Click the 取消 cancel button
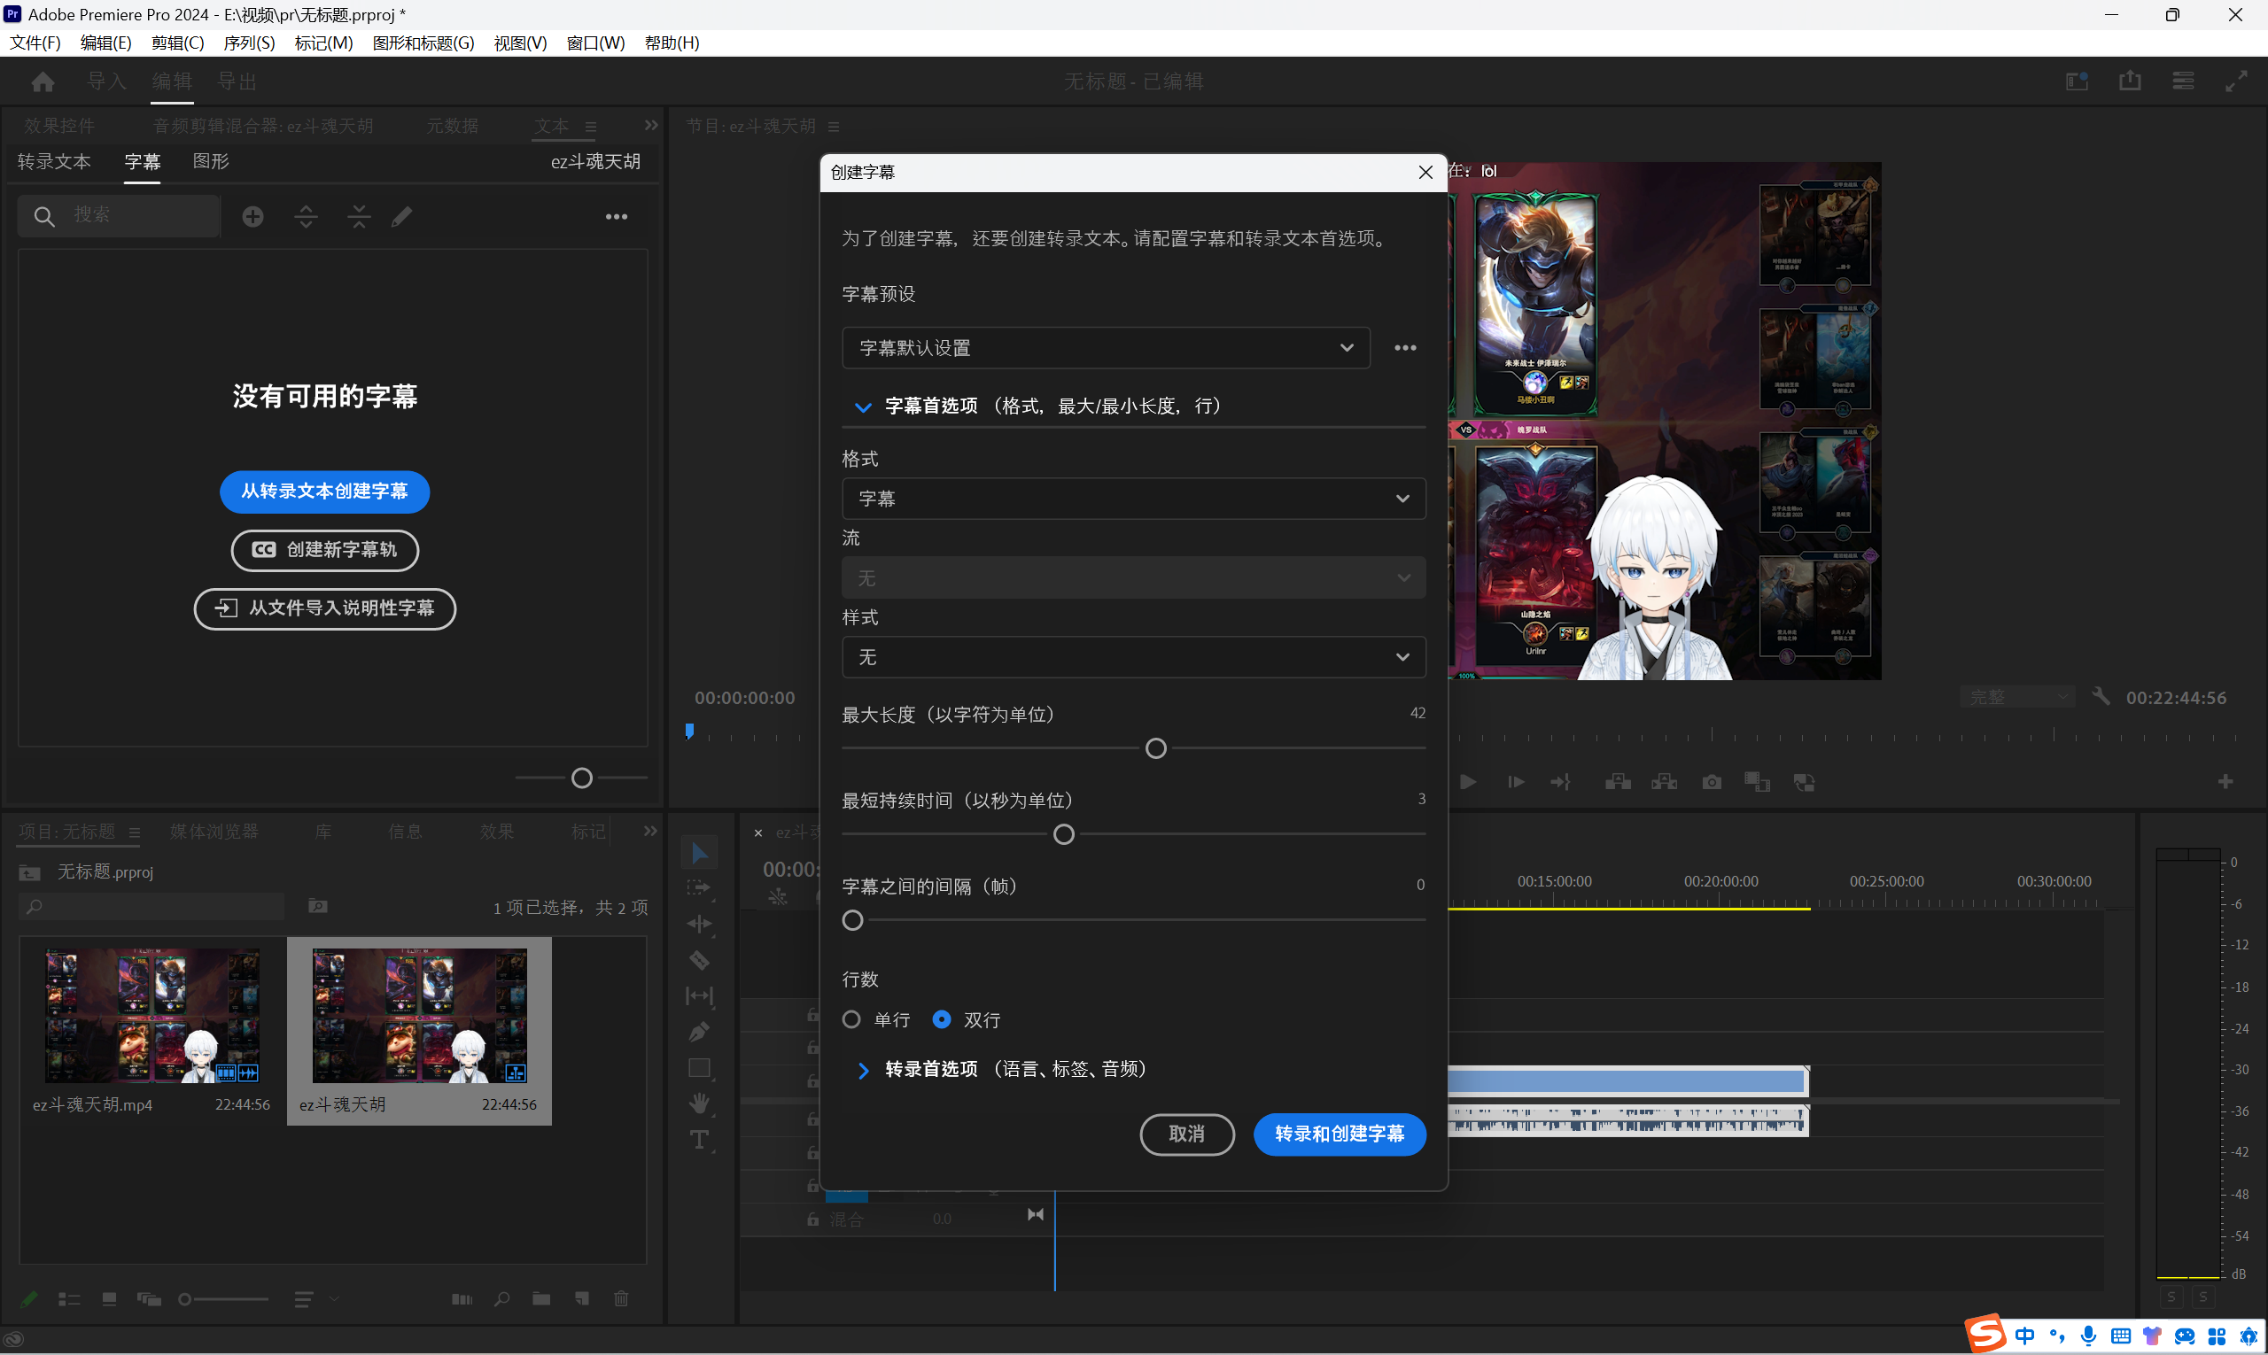 click(x=1186, y=1134)
